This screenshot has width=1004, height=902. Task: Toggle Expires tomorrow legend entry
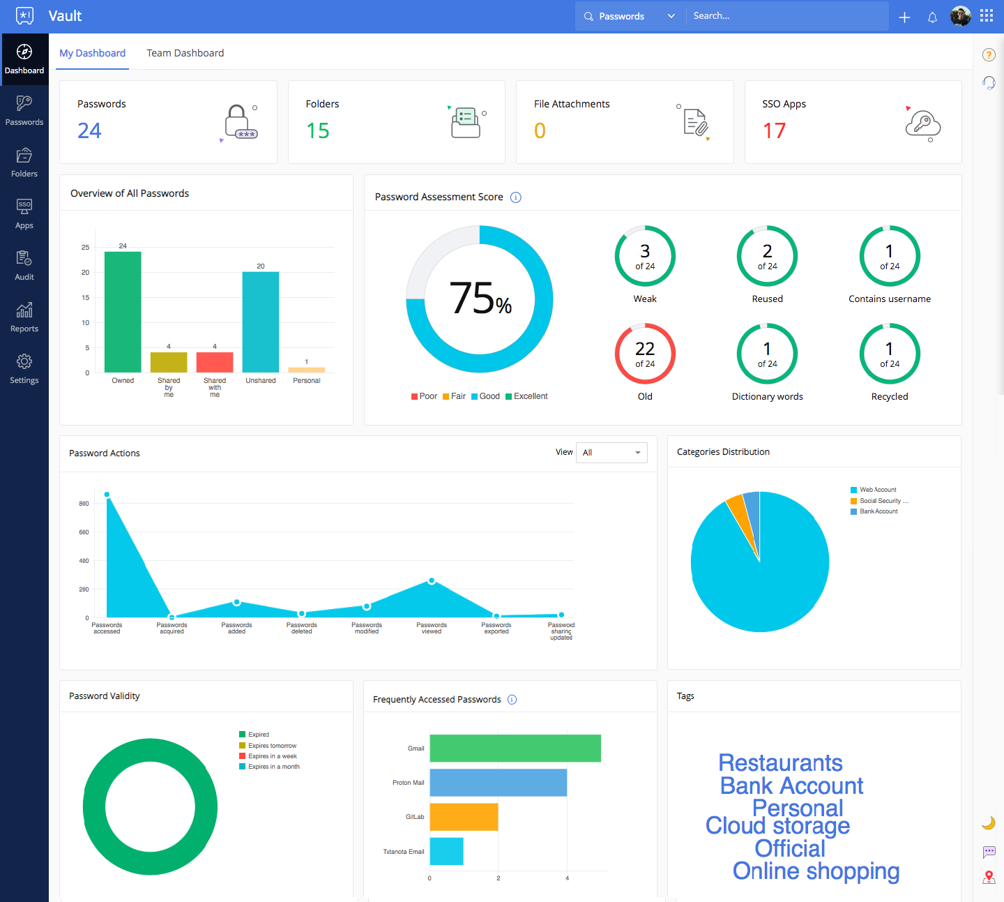(268, 746)
